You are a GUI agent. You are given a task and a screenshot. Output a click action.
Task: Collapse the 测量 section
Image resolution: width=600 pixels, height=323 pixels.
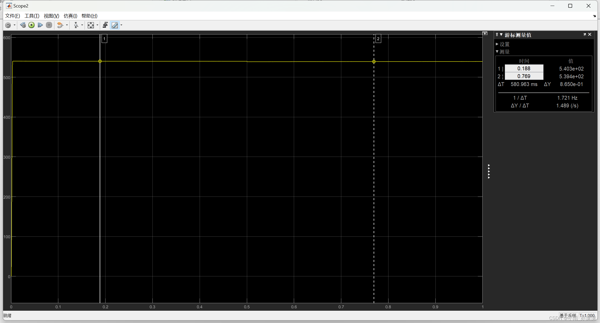[503, 52]
